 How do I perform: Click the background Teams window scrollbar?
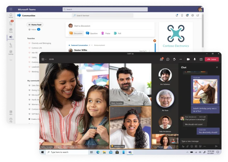pos(203,30)
